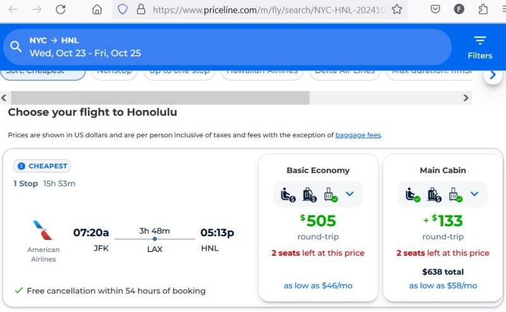506x312 pixels.
Task: Expand Basic Economy fare details chevron
Action: pyautogui.click(x=349, y=194)
